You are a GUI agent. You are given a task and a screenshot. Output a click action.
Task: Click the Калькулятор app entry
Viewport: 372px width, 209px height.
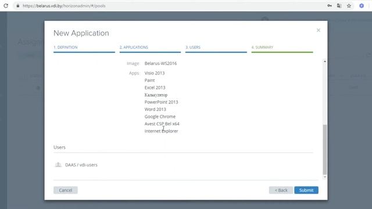[x=156, y=95]
